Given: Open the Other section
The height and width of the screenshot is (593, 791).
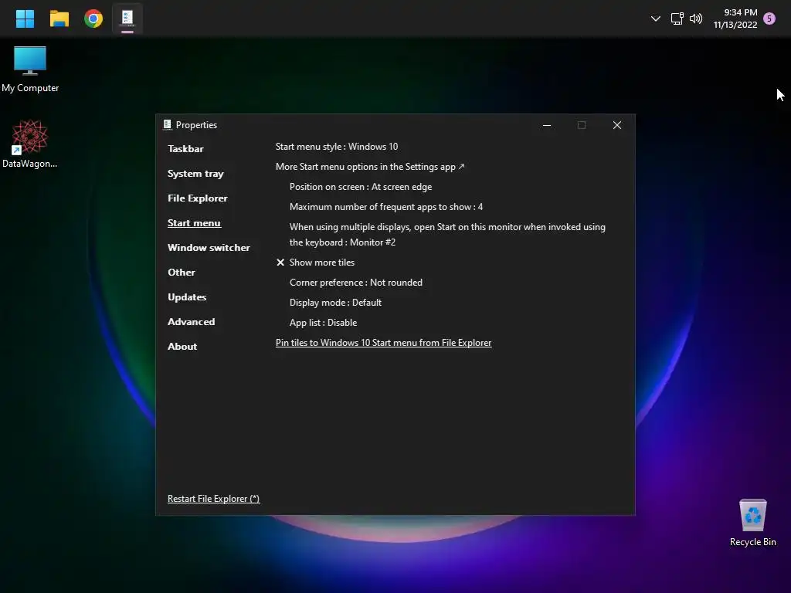Looking at the screenshot, I should 182,273.
